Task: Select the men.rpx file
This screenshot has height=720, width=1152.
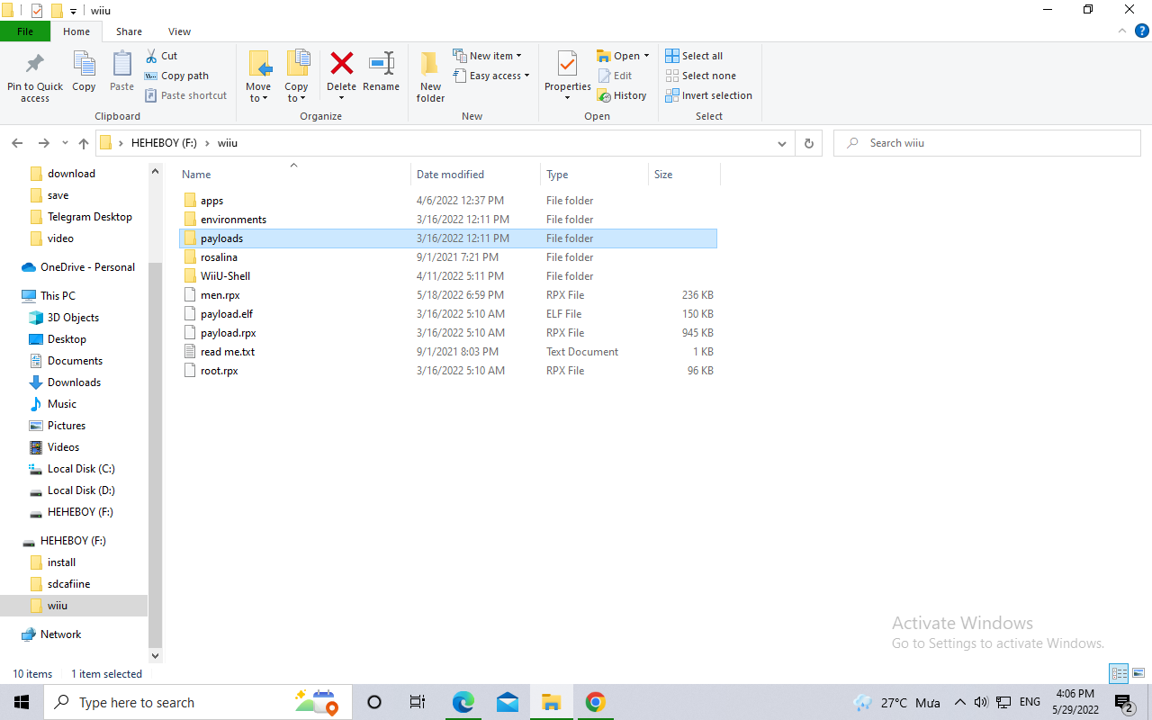Action: tap(447, 295)
